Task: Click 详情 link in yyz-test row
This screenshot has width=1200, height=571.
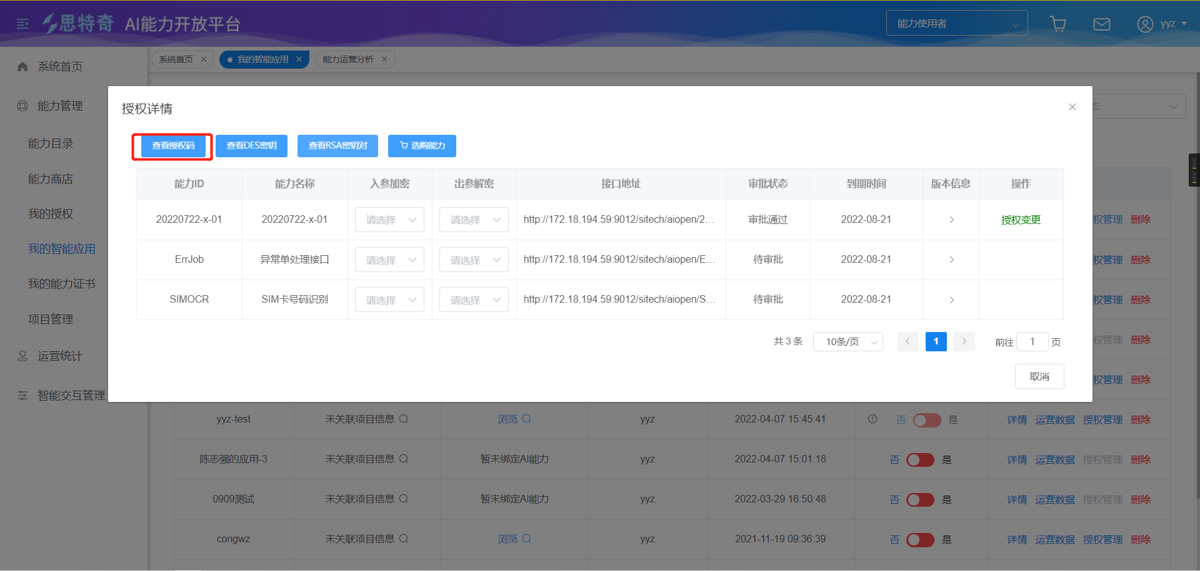Action: click(1017, 420)
